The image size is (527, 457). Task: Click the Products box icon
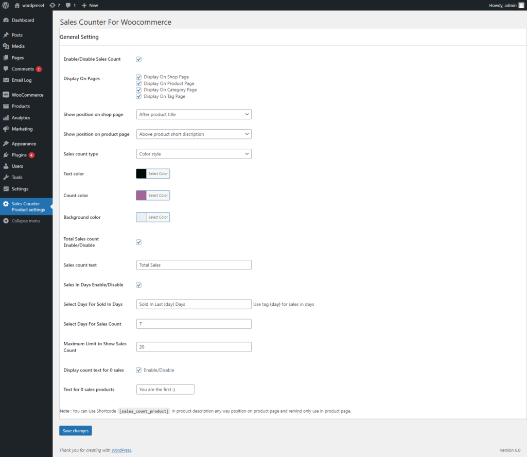[6, 106]
